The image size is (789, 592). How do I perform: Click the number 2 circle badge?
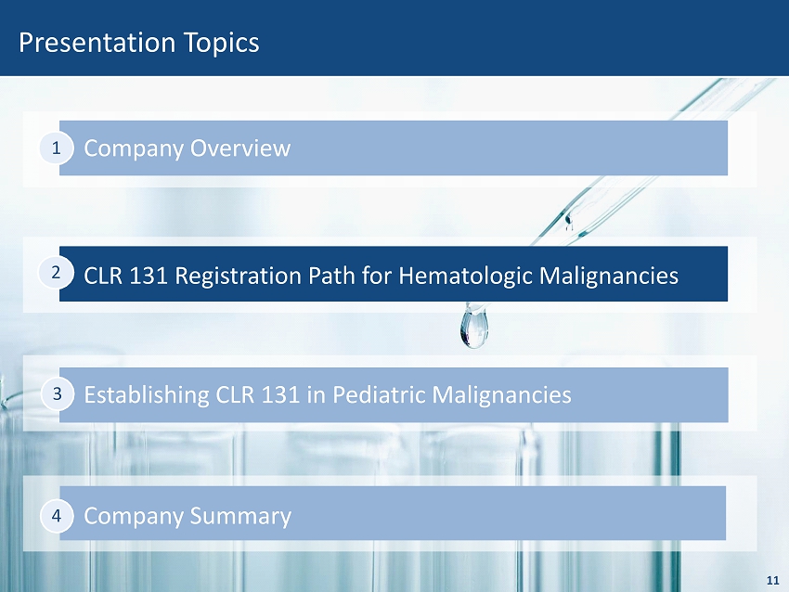point(56,274)
